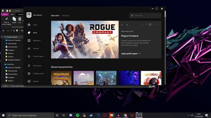211x118 pixels.
Task: Focus the Procurar search field
Action: pyautogui.click(x=145, y=15)
